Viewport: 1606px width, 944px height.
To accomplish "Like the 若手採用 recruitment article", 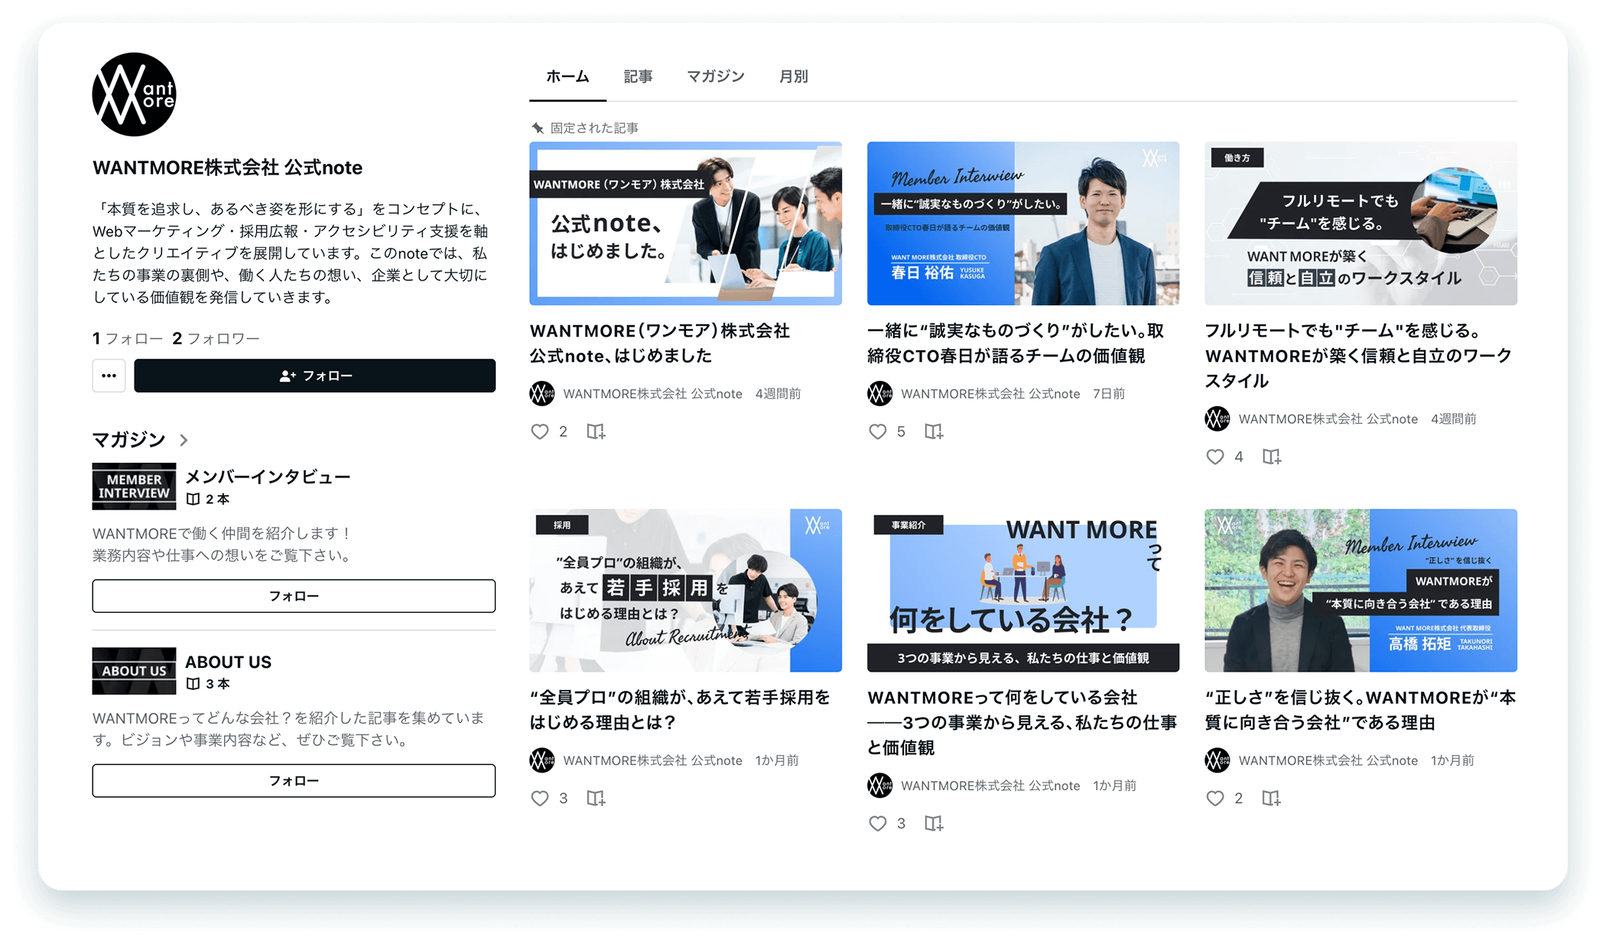I will click(540, 798).
